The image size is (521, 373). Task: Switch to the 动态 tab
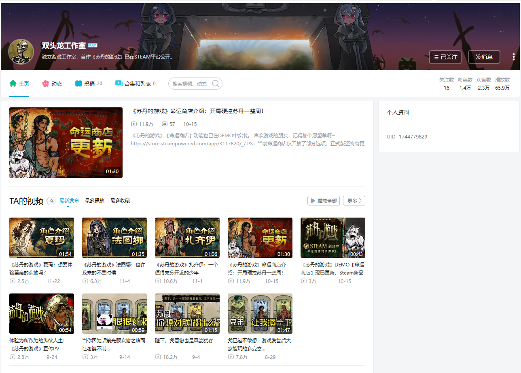[56, 84]
